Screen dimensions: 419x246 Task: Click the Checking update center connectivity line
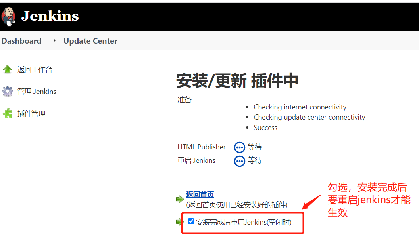point(309,117)
